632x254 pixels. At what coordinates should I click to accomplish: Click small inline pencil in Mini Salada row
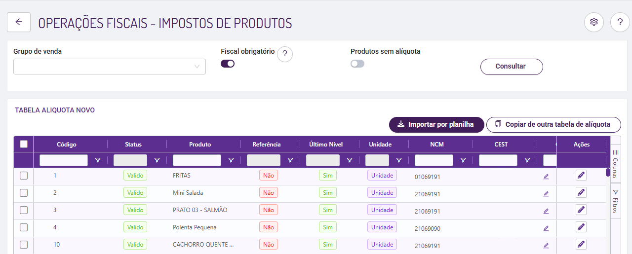[x=546, y=194]
